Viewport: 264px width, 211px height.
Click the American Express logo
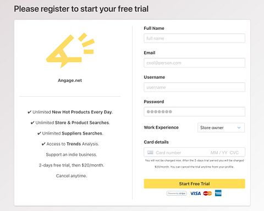point(218,193)
